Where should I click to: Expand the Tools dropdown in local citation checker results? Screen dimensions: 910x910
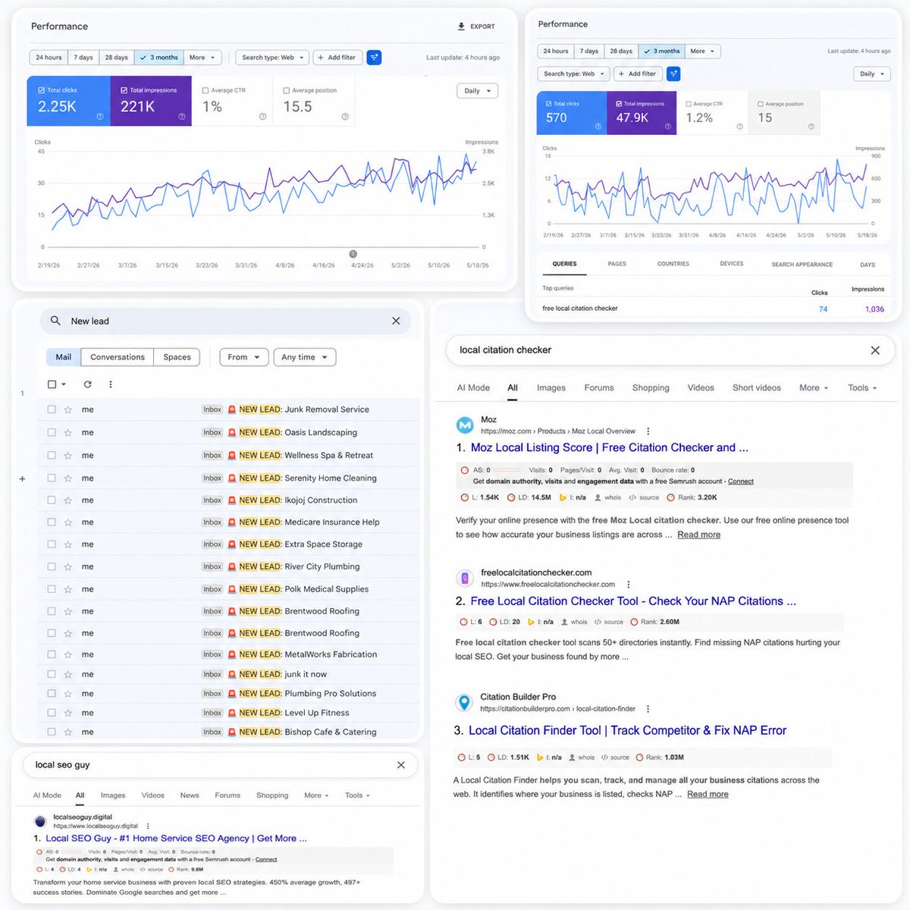pyautogui.click(x=862, y=388)
